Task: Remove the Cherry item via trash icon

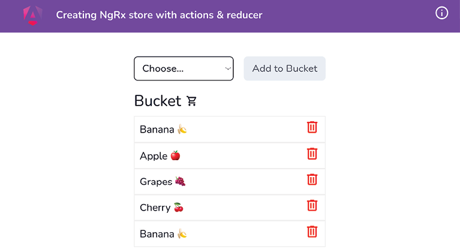Action: (312, 205)
